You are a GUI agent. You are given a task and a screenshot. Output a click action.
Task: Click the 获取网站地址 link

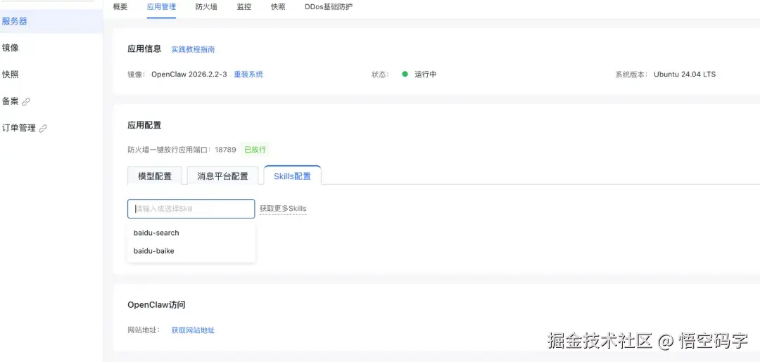pos(193,330)
